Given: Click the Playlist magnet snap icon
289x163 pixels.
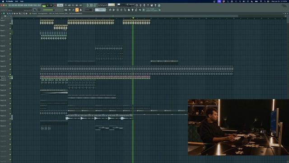Looking at the screenshot, I should pyautogui.click(x=4, y=14).
